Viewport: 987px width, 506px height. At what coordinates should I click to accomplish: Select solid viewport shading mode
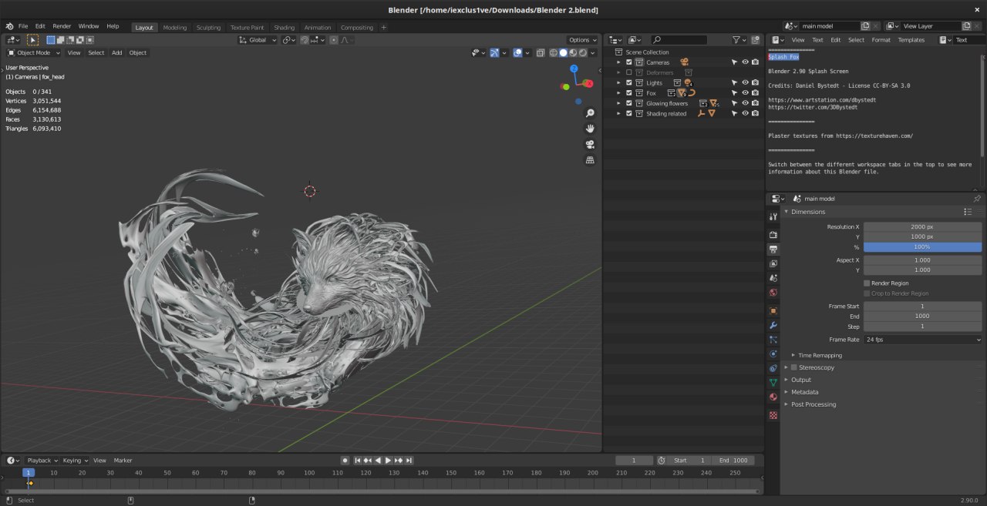tap(563, 52)
